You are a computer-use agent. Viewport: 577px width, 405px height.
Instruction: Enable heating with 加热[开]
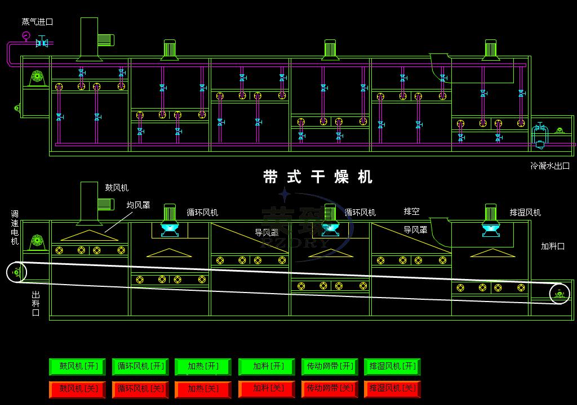(203, 367)
